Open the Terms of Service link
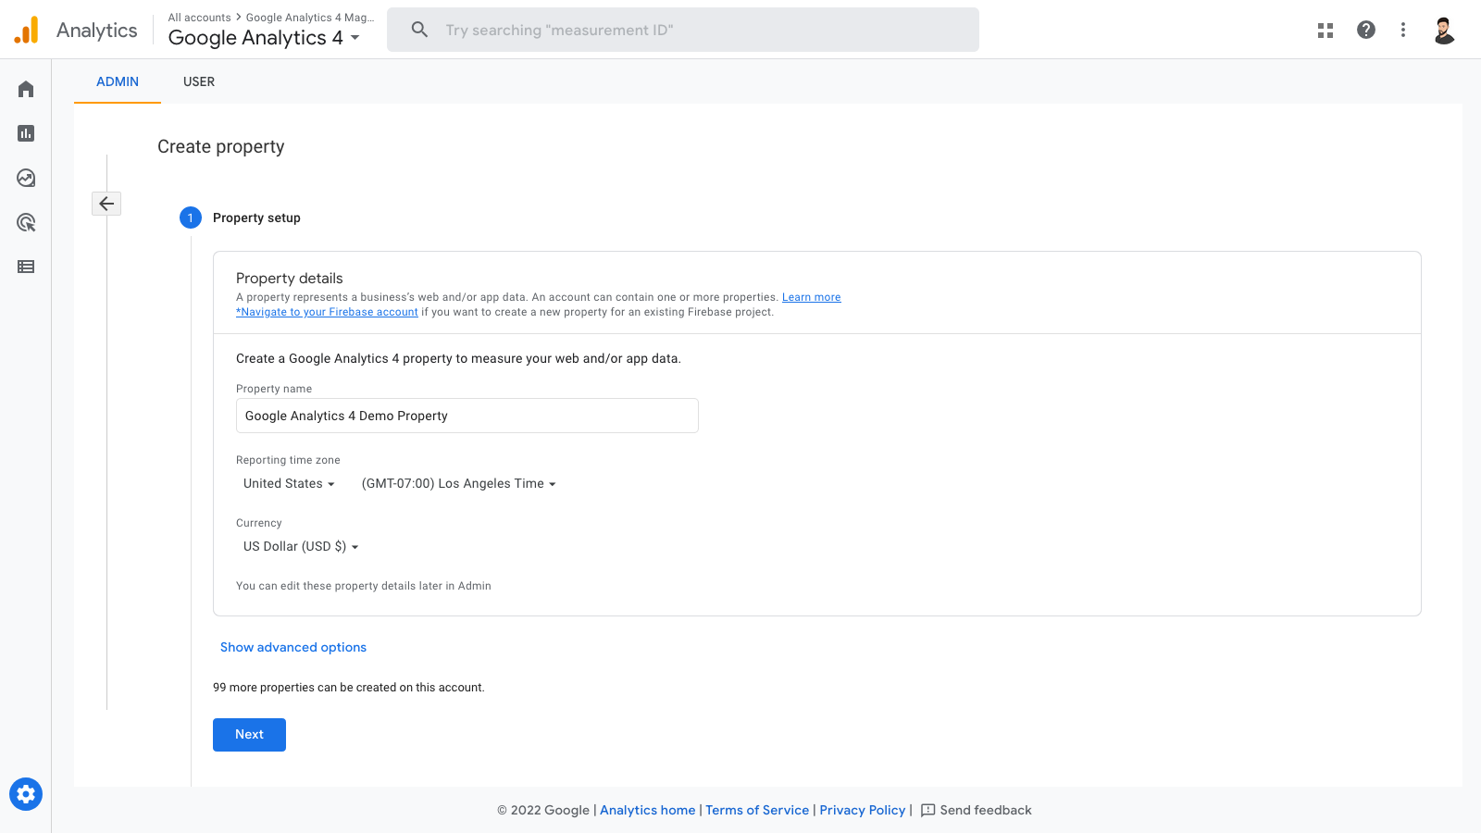The height and width of the screenshot is (833, 1481). pos(757,810)
